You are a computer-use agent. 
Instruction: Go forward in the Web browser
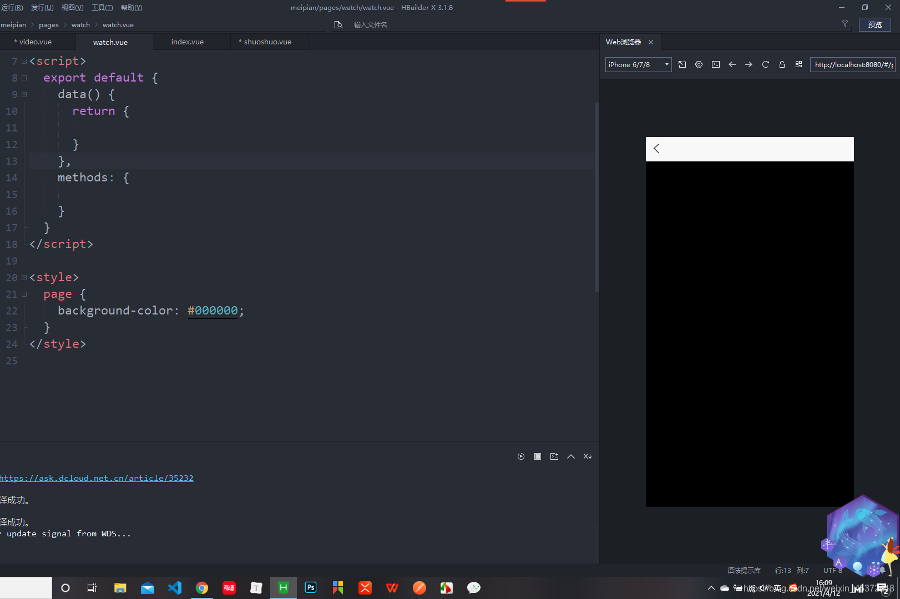pyautogui.click(x=749, y=64)
